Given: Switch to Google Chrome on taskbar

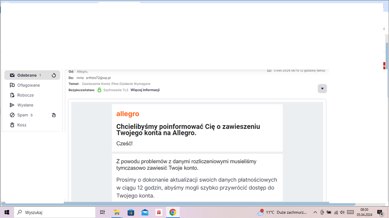Looking at the screenshot, I should [172, 212].
